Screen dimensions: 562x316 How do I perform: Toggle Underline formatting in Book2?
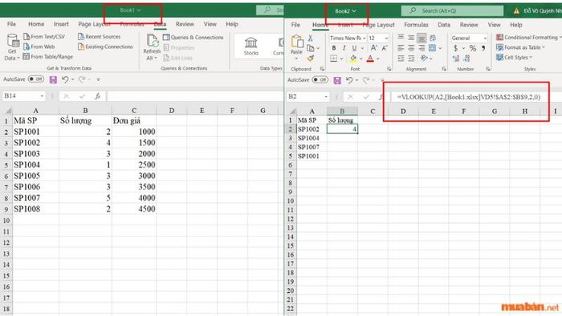pyautogui.click(x=354, y=48)
